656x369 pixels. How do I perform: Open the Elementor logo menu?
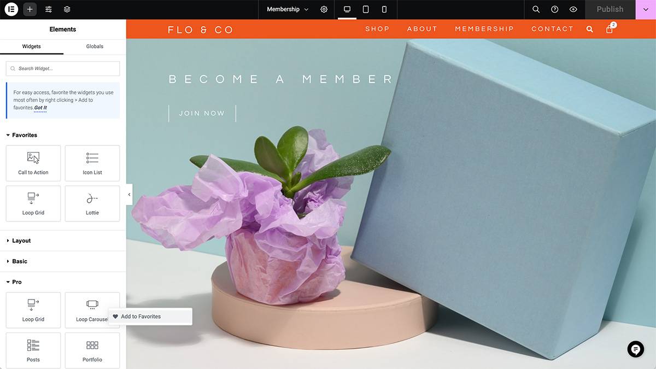pos(11,9)
